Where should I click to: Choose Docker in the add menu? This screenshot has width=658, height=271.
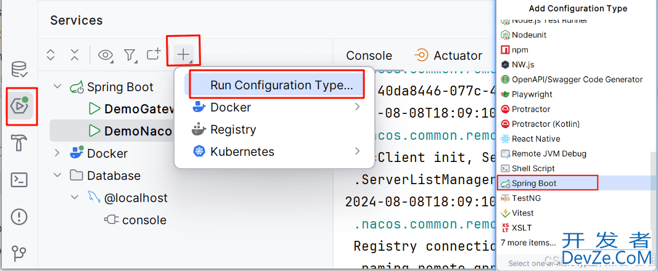point(231,107)
